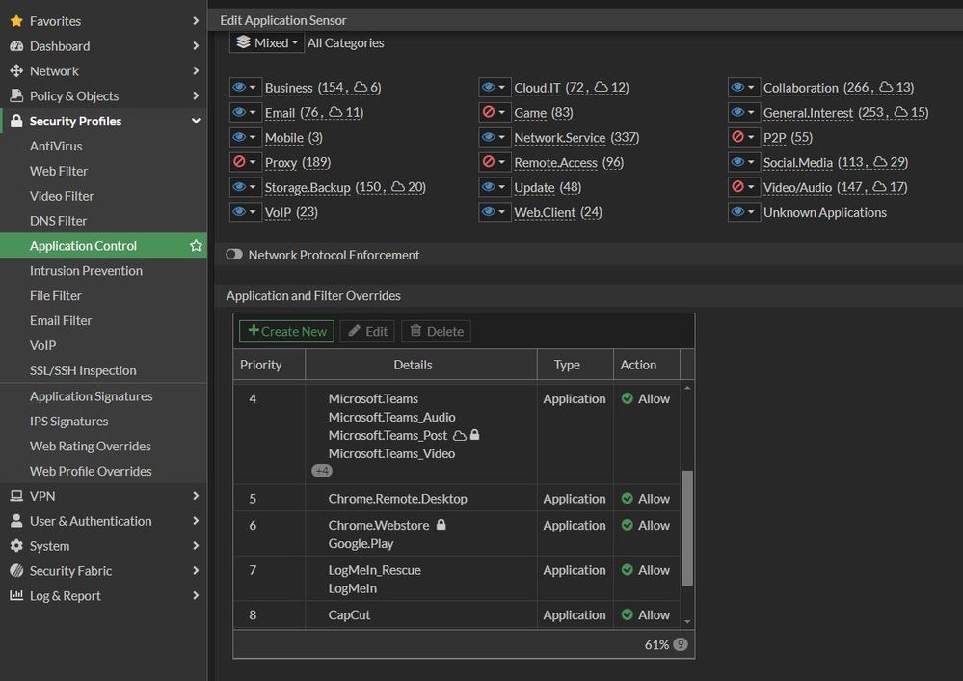The image size is (963, 681).
Task: Select Web Filter under Security Profiles
Action: point(59,171)
